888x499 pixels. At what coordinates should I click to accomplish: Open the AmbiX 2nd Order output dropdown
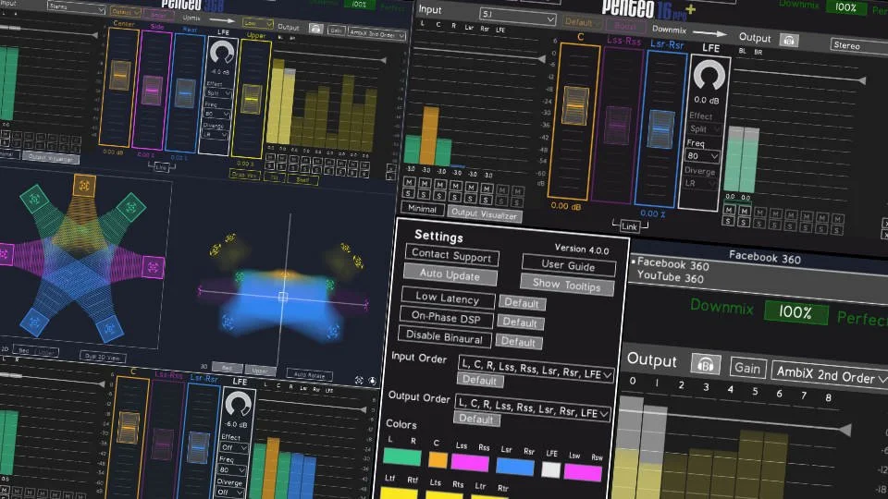830,373
